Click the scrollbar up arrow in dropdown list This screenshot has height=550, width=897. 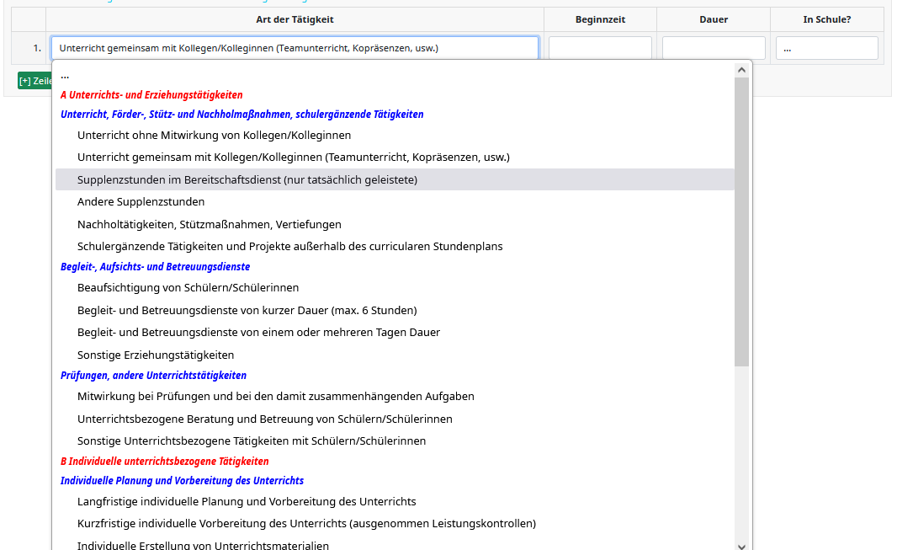pyautogui.click(x=741, y=70)
